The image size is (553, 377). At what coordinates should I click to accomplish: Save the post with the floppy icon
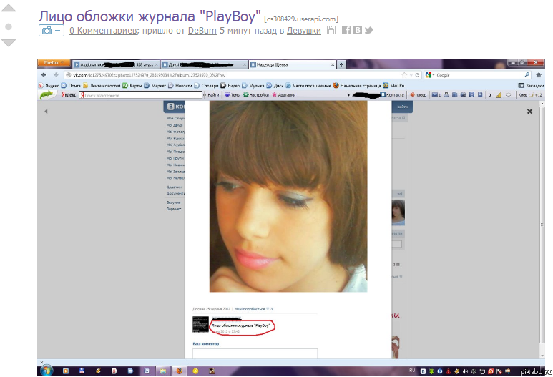(x=331, y=31)
